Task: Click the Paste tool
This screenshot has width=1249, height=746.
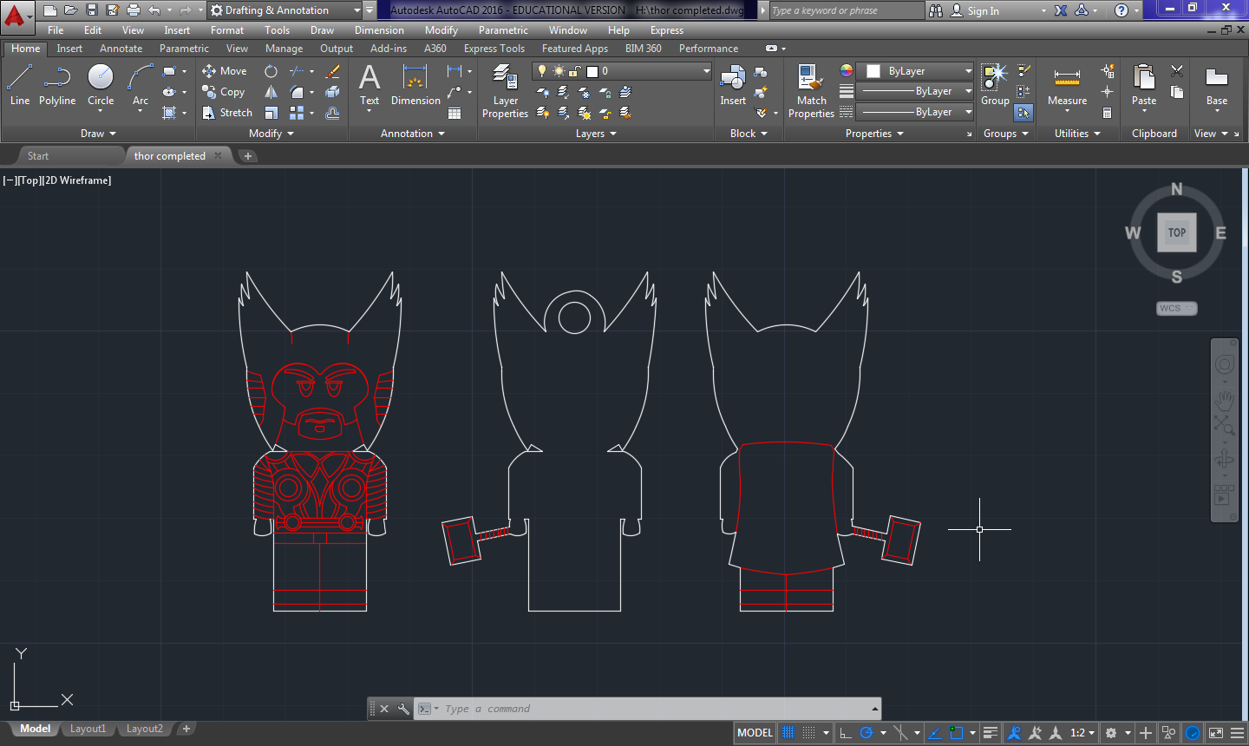Action: click(1144, 87)
